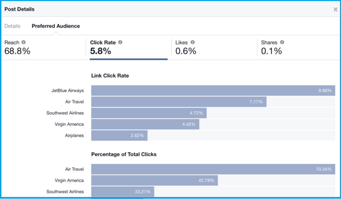Select the Virgin America 42.78% bar
Viewport: 341px width, 199px height.
pos(155,180)
